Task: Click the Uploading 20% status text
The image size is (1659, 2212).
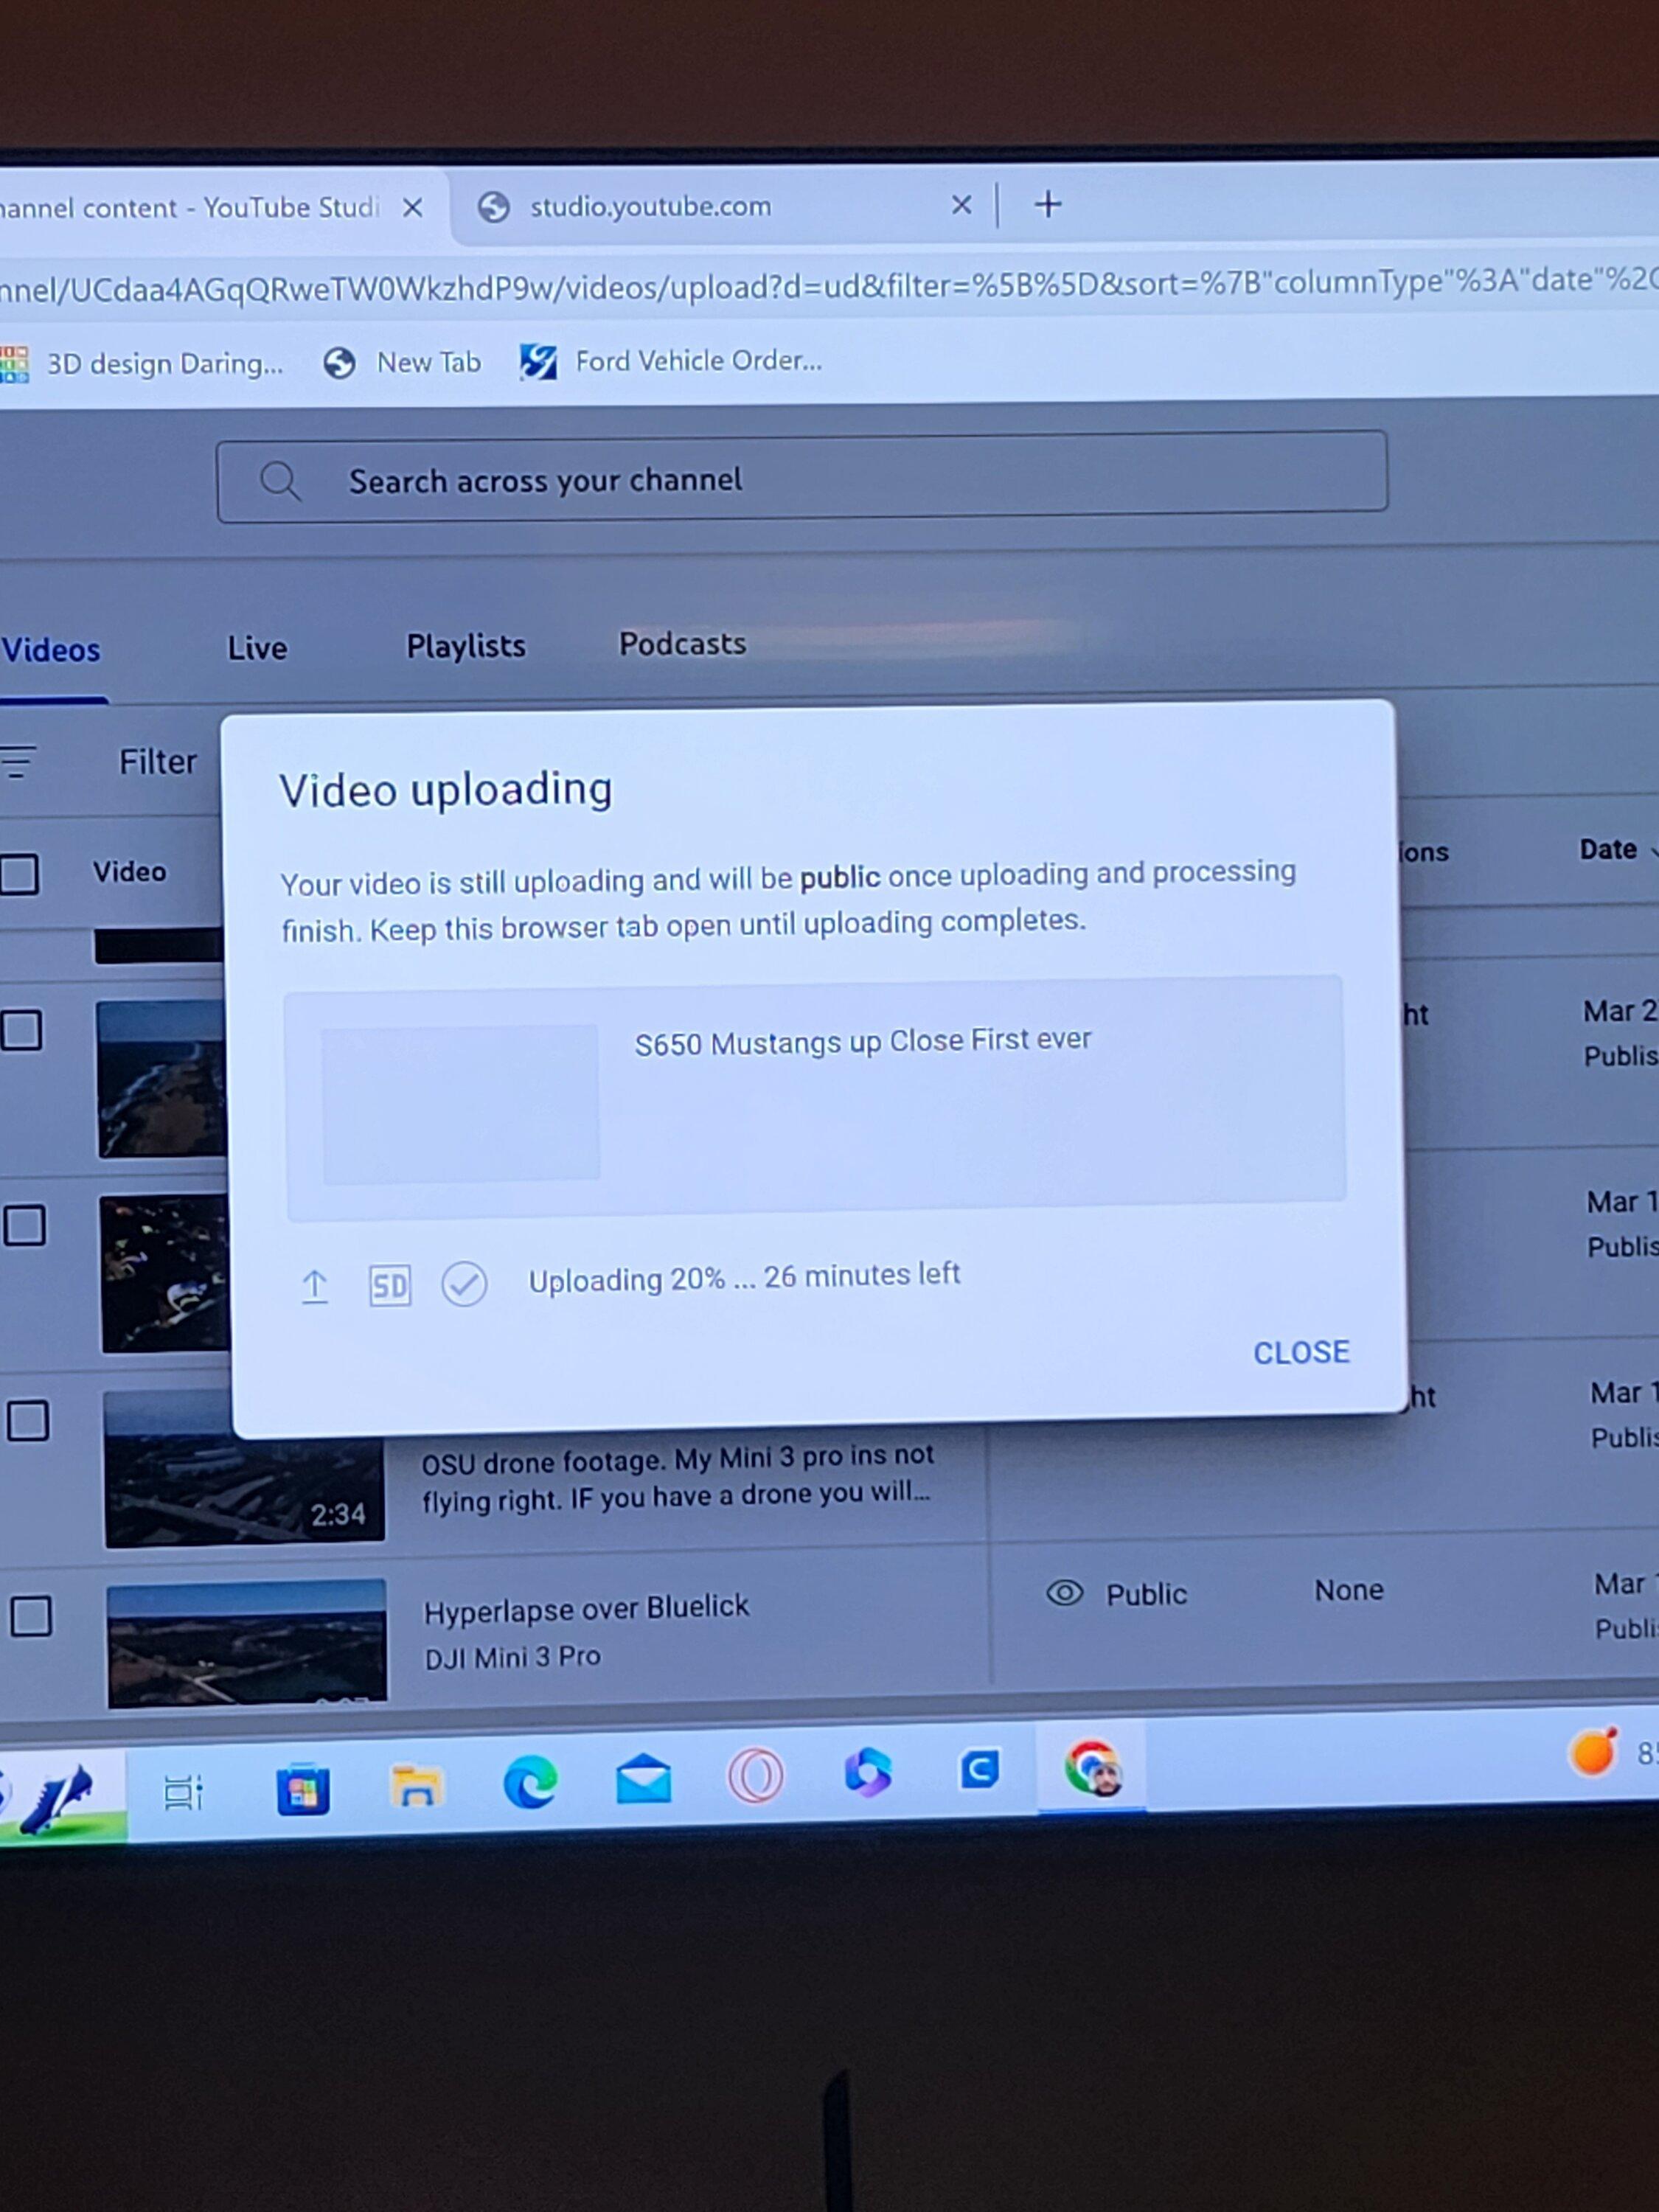Action: coord(744,1277)
